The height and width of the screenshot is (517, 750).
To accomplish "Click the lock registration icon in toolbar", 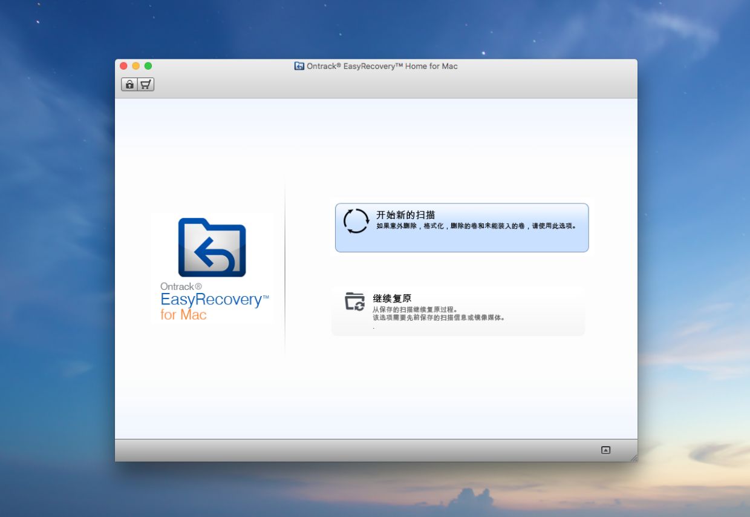I will click(129, 85).
